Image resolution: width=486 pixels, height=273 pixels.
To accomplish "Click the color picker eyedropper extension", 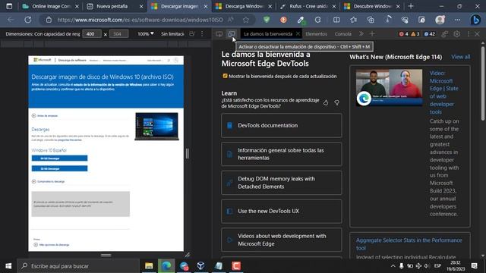I will tap(301, 20).
